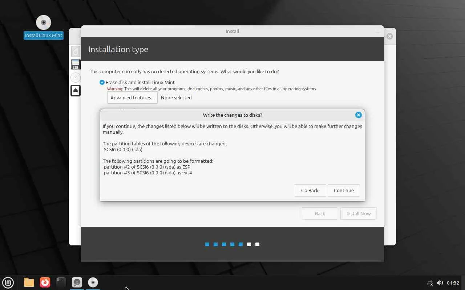465x290 pixels.
Task: Click the faded drive icon above the floppy icon
Action: [x=76, y=51]
